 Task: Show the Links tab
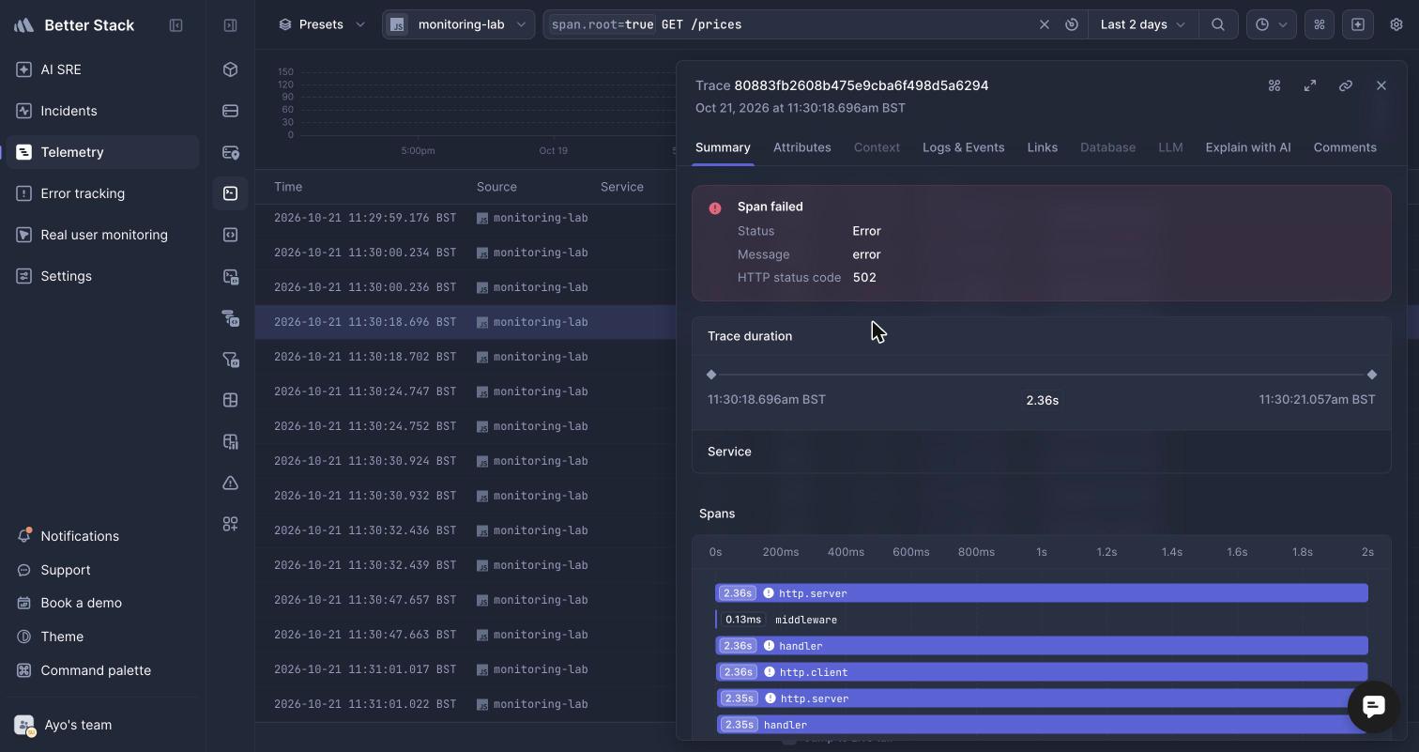tap(1043, 147)
